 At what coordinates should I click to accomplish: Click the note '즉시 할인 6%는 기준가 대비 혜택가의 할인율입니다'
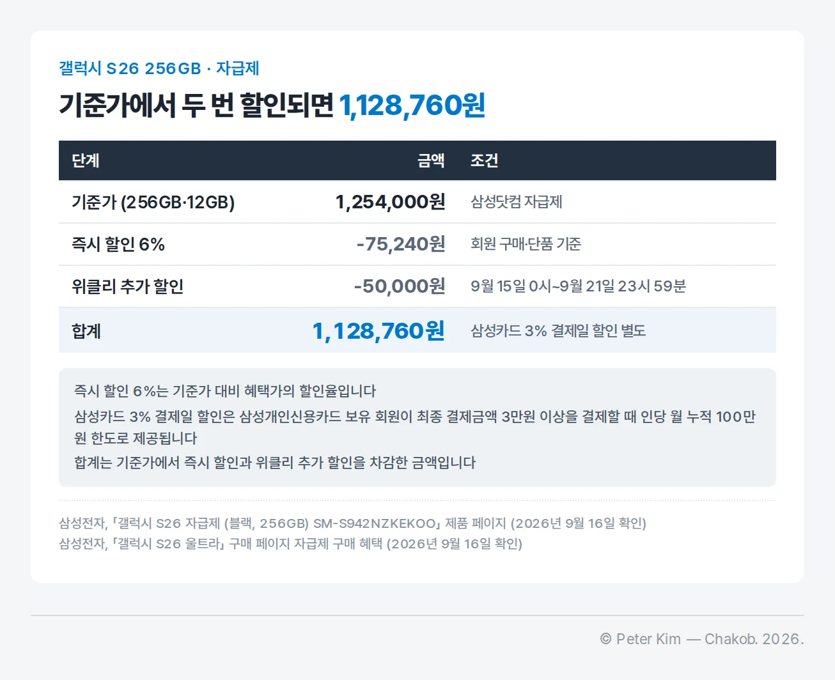(225, 391)
